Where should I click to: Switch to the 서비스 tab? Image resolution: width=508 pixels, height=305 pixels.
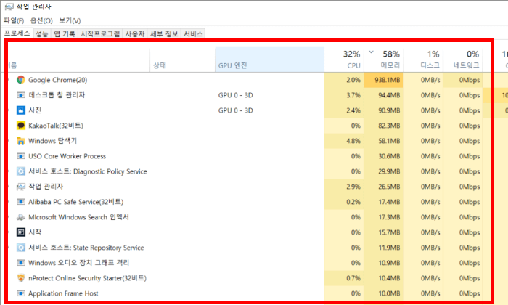click(x=193, y=33)
